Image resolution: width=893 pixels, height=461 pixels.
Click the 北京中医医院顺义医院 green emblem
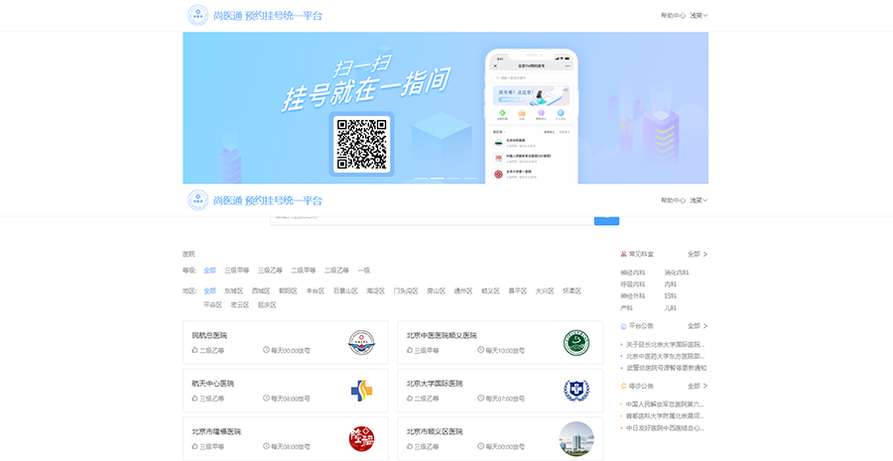(576, 343)
